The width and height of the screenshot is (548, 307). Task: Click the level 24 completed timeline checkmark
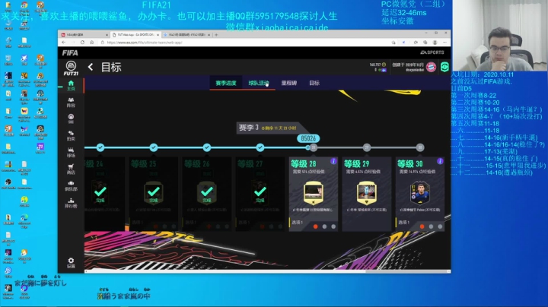pos(100,147)
